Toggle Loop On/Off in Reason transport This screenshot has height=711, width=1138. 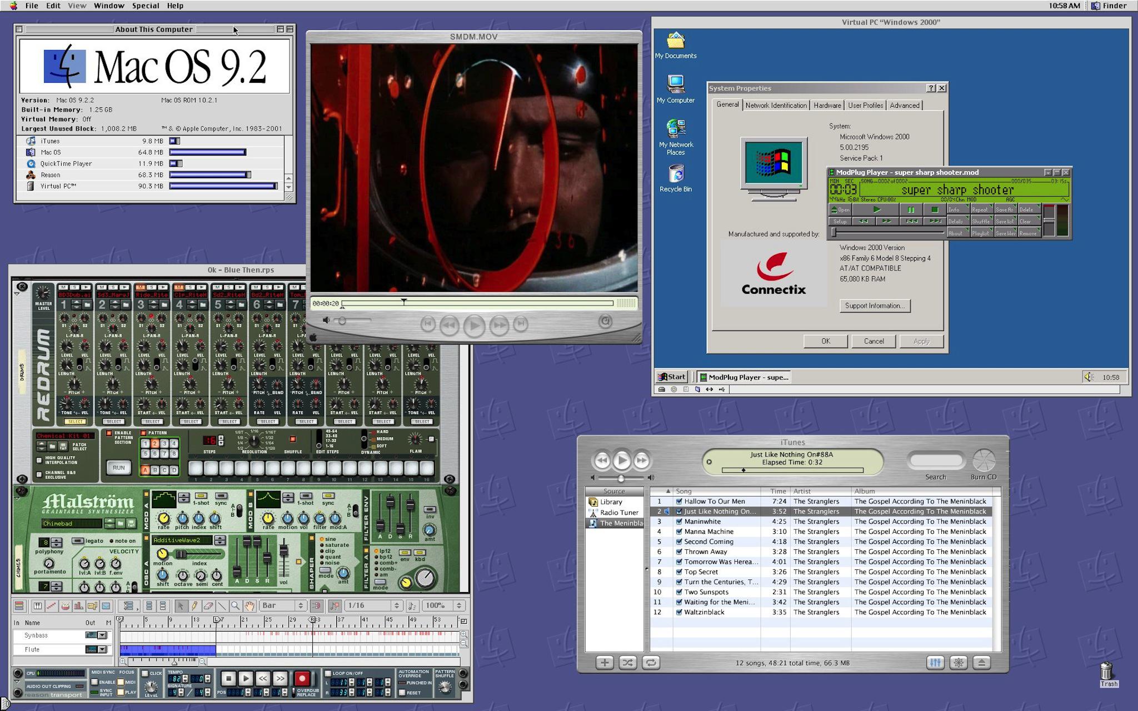point(328,673)
